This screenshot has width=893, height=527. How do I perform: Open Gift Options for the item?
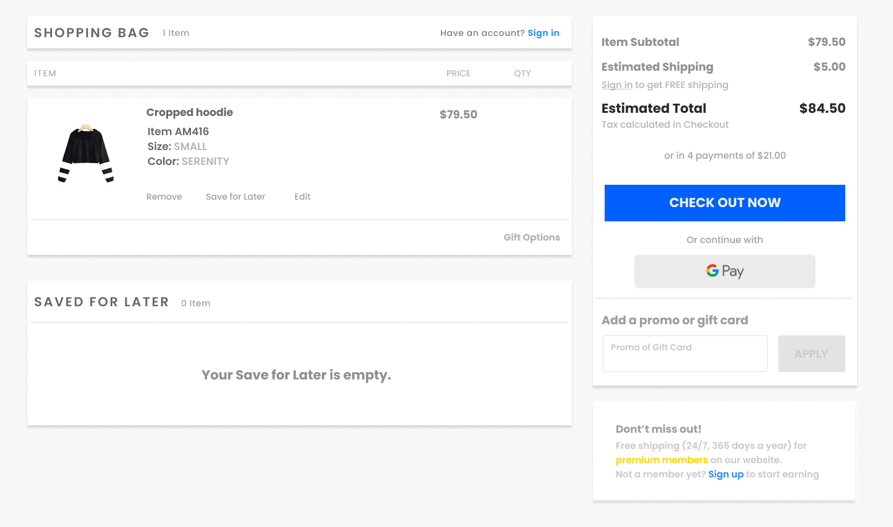coord(531,237)
